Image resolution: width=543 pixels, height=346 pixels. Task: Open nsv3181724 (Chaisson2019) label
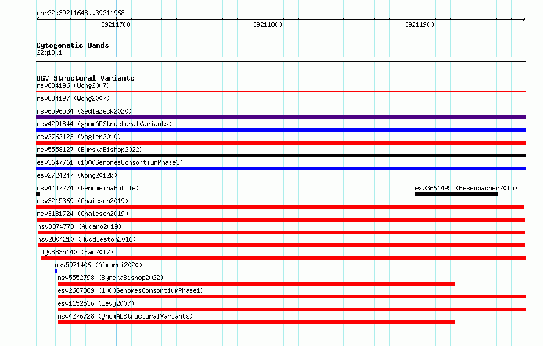[82, 214]
